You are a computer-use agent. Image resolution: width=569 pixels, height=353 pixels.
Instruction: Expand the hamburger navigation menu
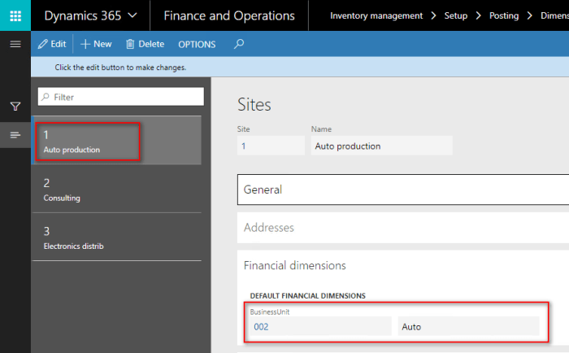coord(15,44)
